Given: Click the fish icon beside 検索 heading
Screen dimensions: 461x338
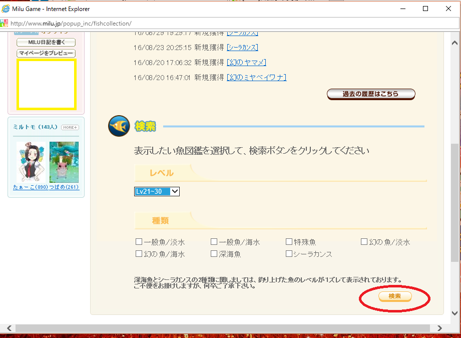Looking at the screenshot, I should coord(119,126).
